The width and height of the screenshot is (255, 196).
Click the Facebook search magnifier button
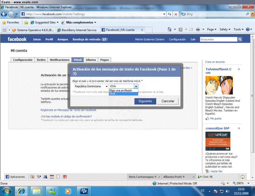[240, 39]
